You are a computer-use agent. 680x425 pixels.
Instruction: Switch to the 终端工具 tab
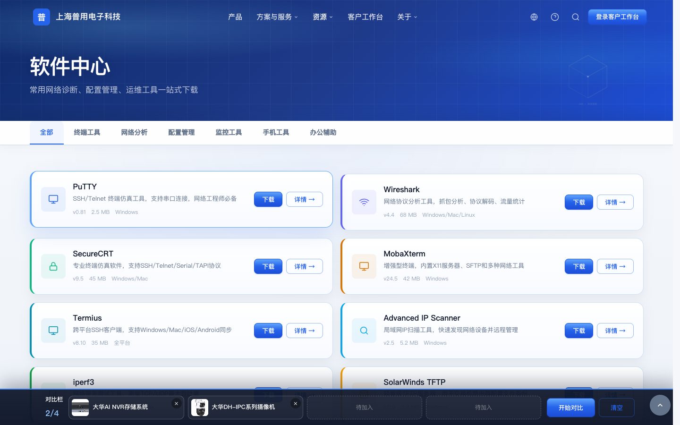(87, 132)
